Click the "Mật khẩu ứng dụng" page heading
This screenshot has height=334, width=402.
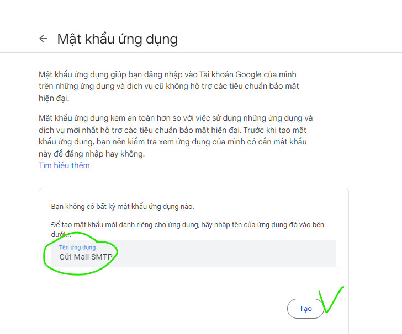pos(118,39)
